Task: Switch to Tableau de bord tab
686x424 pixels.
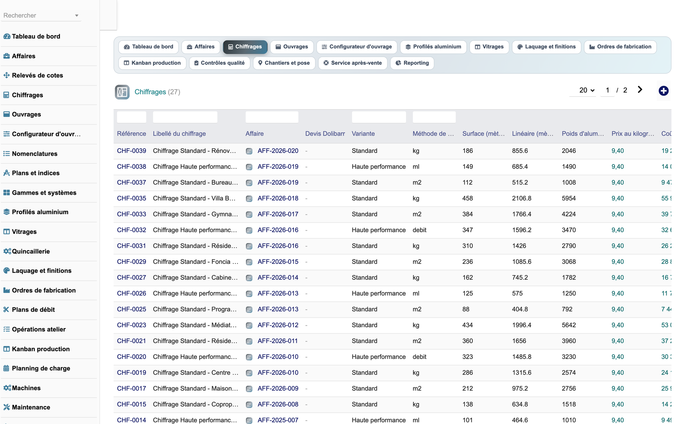Action: tap(149, 47)
